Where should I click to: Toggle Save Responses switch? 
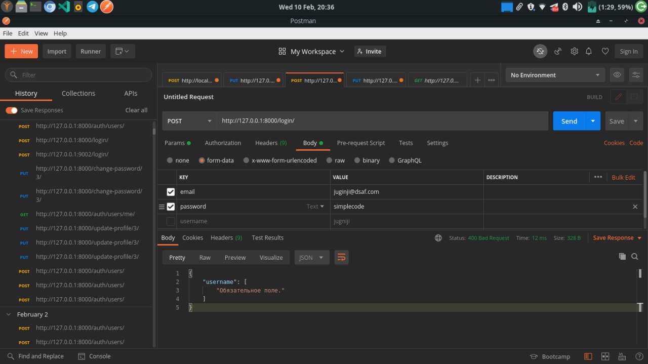(x=12, y=110)
